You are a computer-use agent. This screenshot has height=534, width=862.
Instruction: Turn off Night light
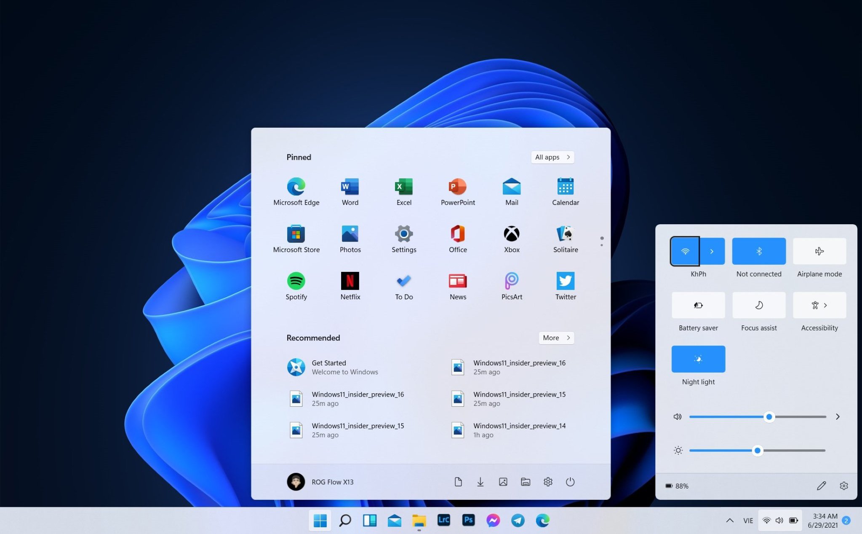698,359
